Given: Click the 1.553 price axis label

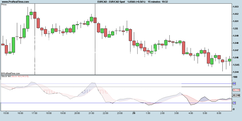Looking at the screenshot, I should pyautogui.click(x=236, y=7).
